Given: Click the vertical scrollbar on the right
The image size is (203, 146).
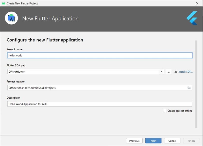Looking at the screenshot, I should pyautogui.click(x=196, y=84).
